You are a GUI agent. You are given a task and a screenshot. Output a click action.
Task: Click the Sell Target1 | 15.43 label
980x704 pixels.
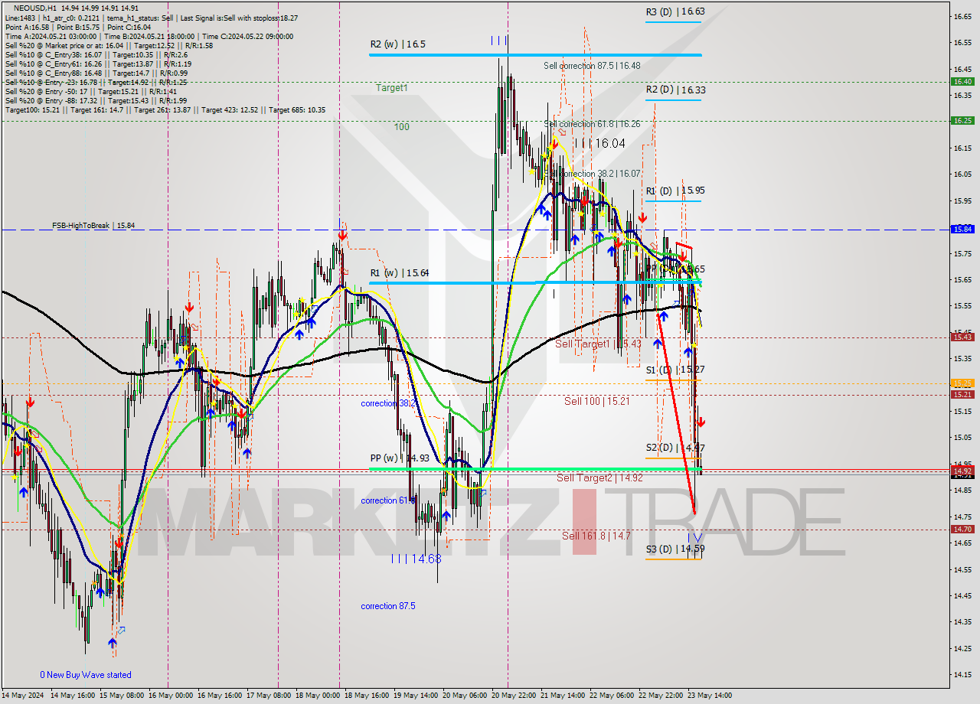(x=598, y=344)
